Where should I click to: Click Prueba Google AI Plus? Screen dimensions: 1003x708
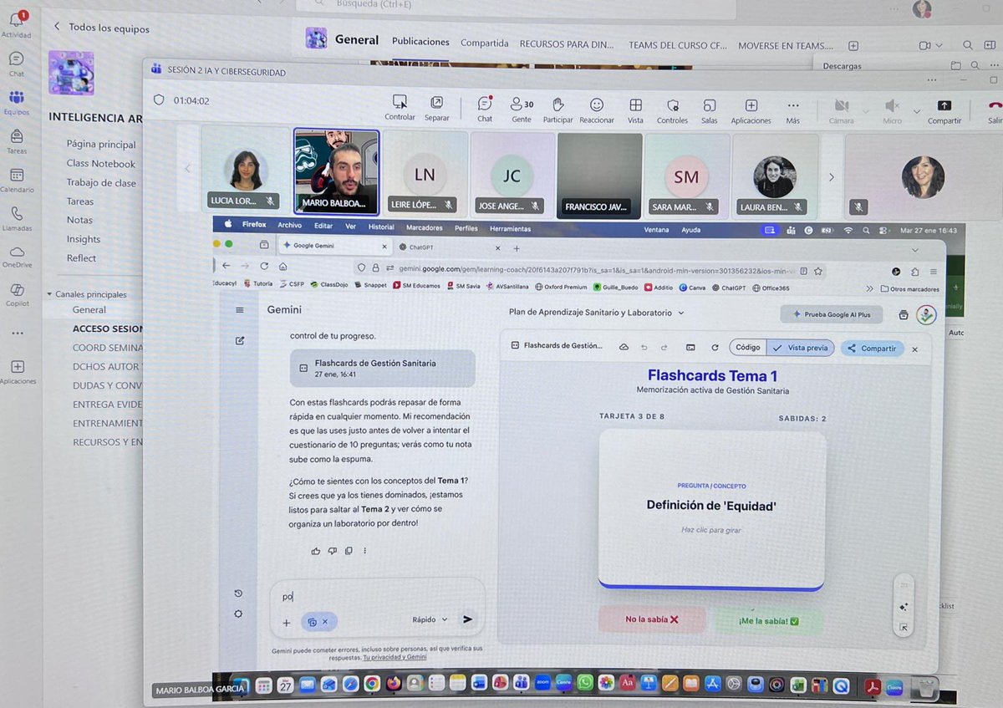click(831, 314)
